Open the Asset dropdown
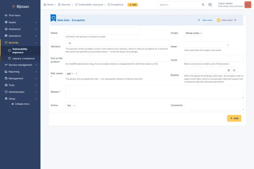Viewport: 254px width, 169px height. click(207, 45)
